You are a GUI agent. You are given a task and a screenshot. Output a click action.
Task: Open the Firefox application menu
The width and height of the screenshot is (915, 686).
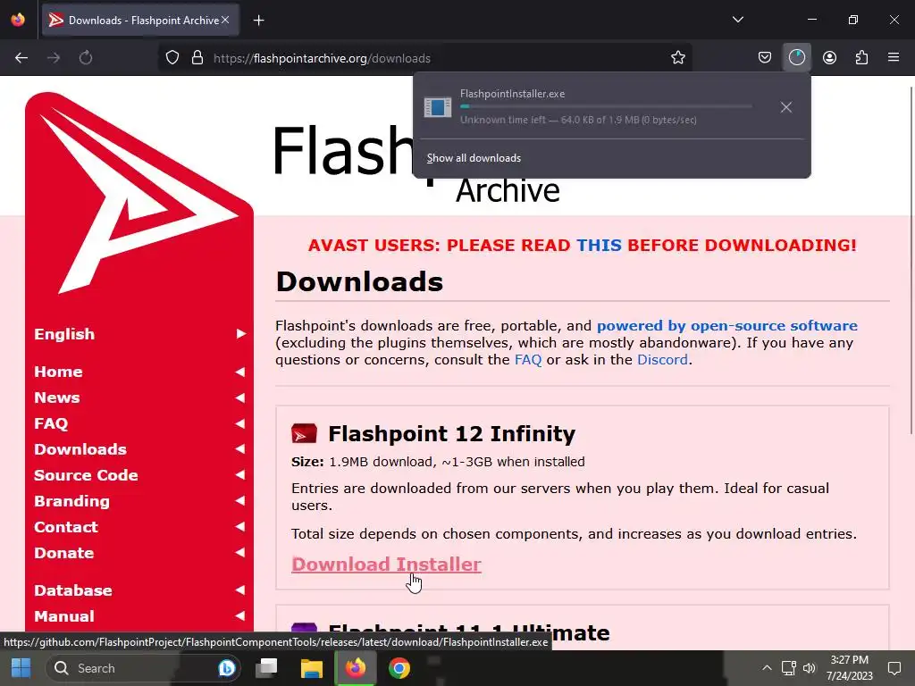[894, 58]
